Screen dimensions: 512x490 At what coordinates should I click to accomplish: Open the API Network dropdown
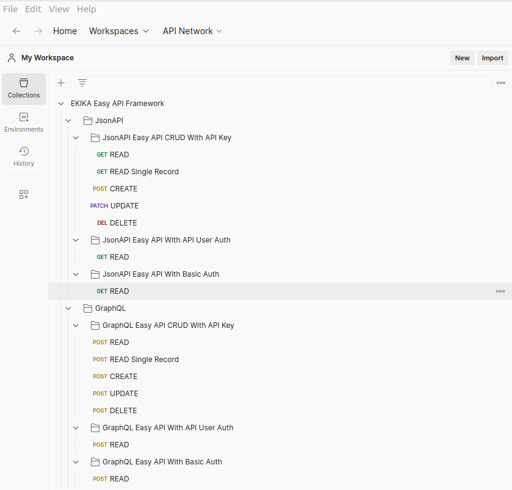[192, 31]
